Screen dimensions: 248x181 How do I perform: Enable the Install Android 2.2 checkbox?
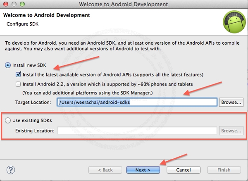(18, 84)
